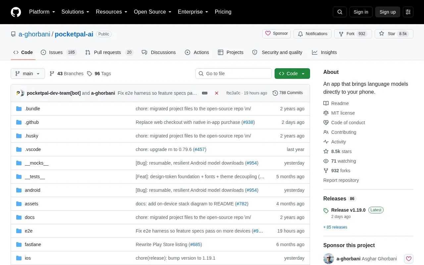
Task: Click the star icon by 8.5k stars
Action: pos(326,151)
